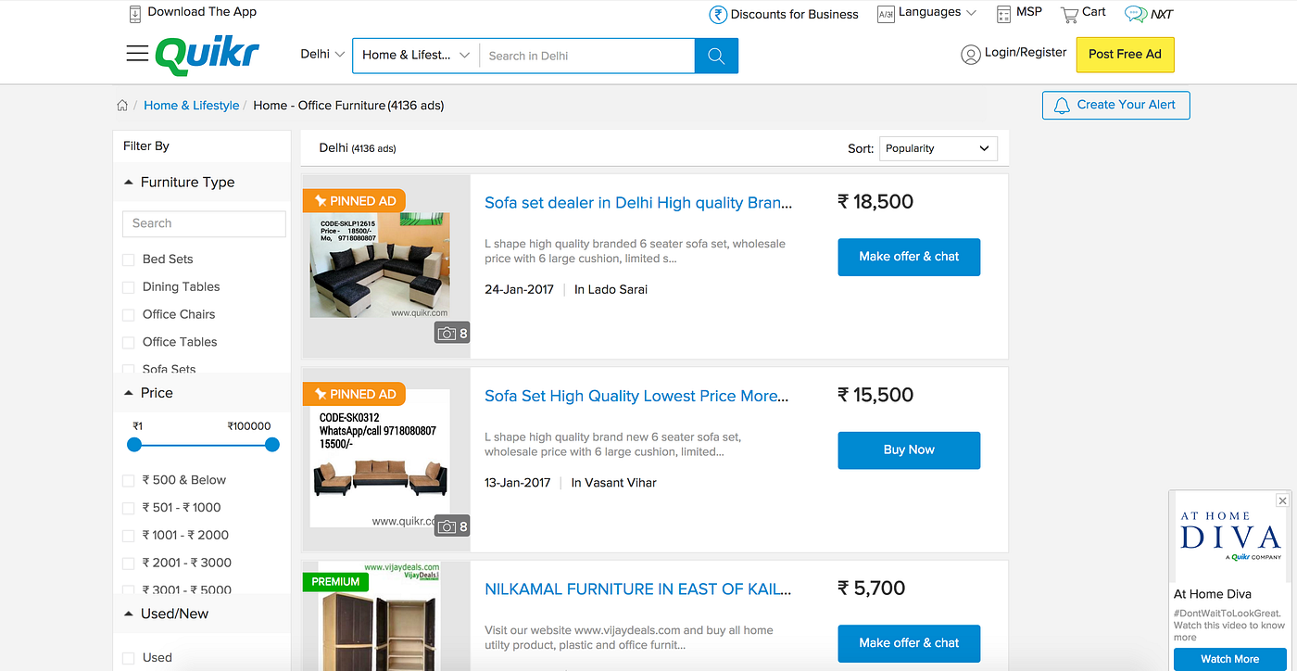Open Sofa set dealer in Delhi listing title
Image resolution: width=1297 pixels, height=671 pixels.
coord(638,203)
